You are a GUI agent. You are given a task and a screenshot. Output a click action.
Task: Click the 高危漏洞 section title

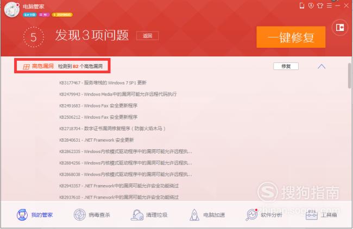point(42,66)
